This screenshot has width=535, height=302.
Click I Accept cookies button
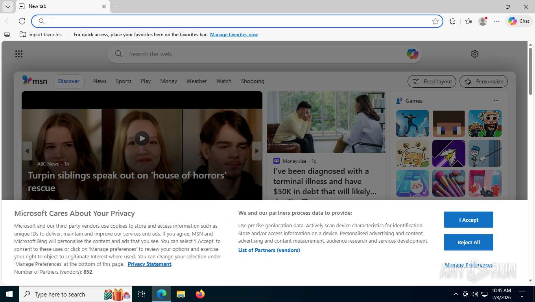(469, 220)
